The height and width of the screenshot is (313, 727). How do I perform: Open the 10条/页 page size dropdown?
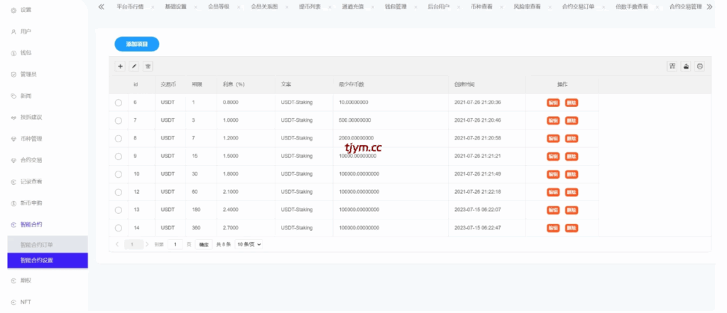click(x=249, y=244)
